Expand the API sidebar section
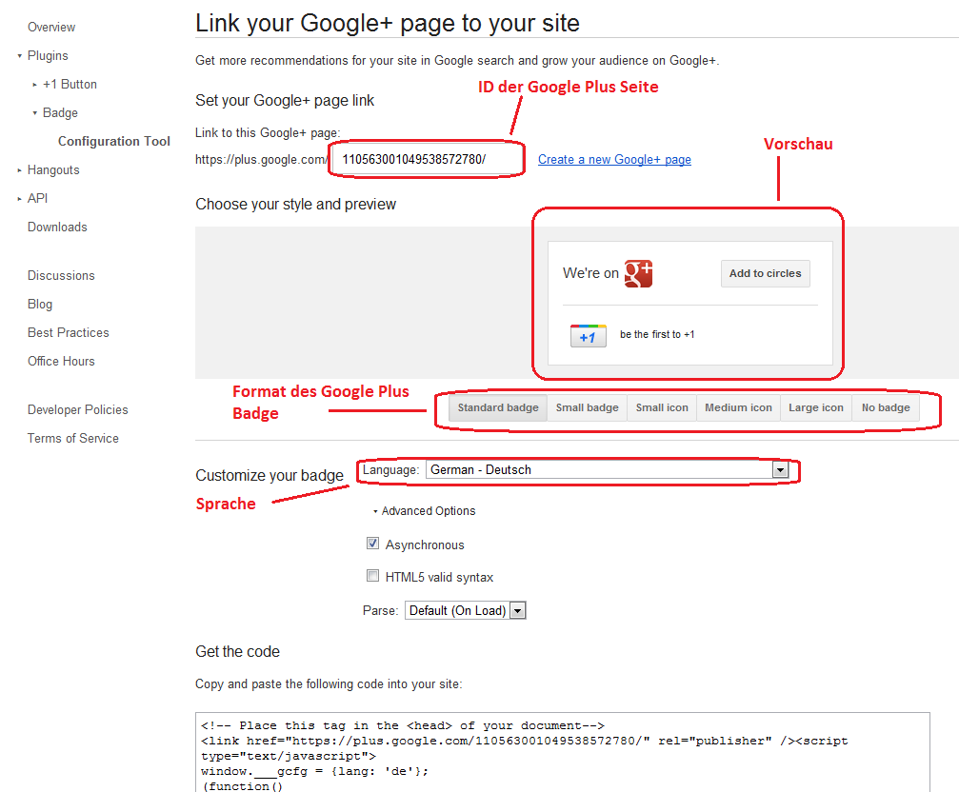This screenshot has width=959, height=792. click(x=20, y=199)
